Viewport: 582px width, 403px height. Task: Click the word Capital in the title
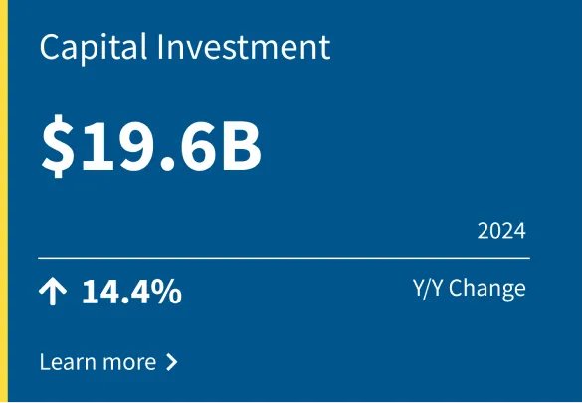(x=94, y=49)
